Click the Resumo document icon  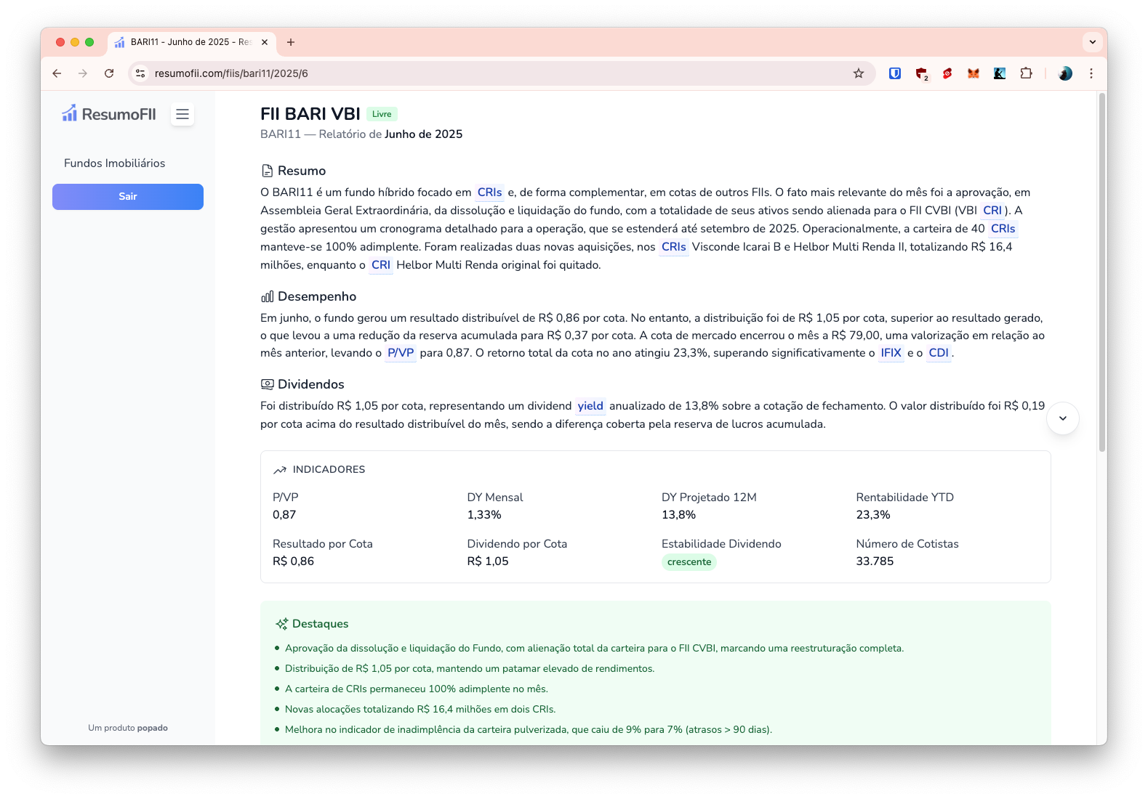tap(267, 171)
